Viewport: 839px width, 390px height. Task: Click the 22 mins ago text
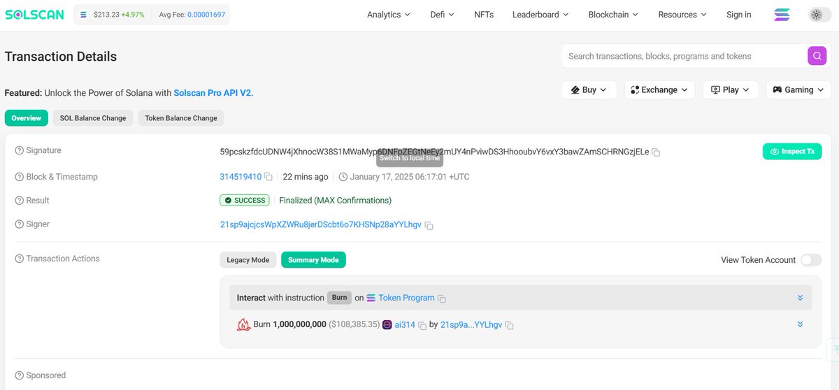point(306,177)
